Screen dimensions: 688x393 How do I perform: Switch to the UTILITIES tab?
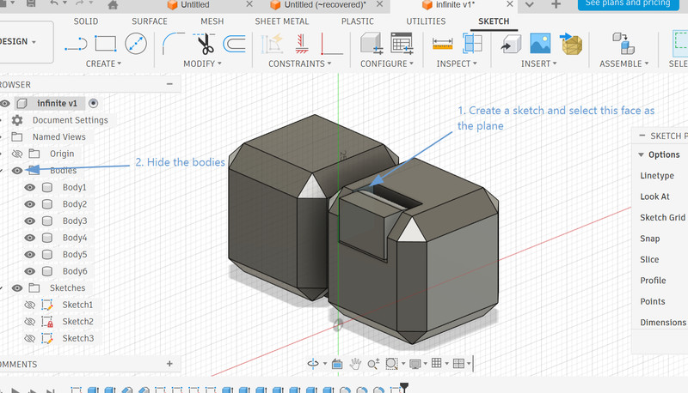click(426, 21)
